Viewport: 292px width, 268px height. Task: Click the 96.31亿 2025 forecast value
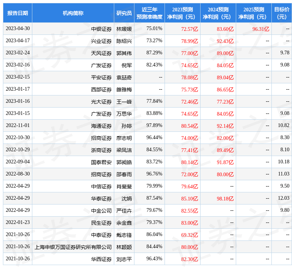tap(261, 29)
